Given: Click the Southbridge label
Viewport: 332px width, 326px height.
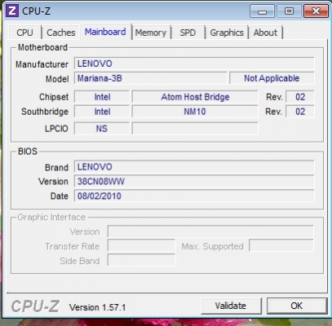Looking at the screenshot, I should 45,112.
